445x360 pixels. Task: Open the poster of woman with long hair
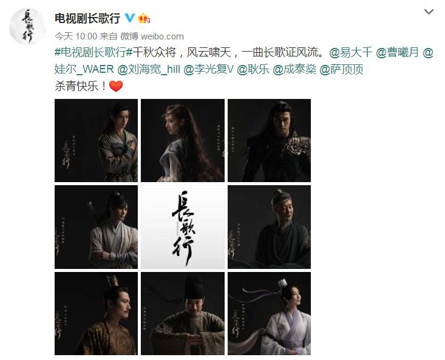coord(183,140)
